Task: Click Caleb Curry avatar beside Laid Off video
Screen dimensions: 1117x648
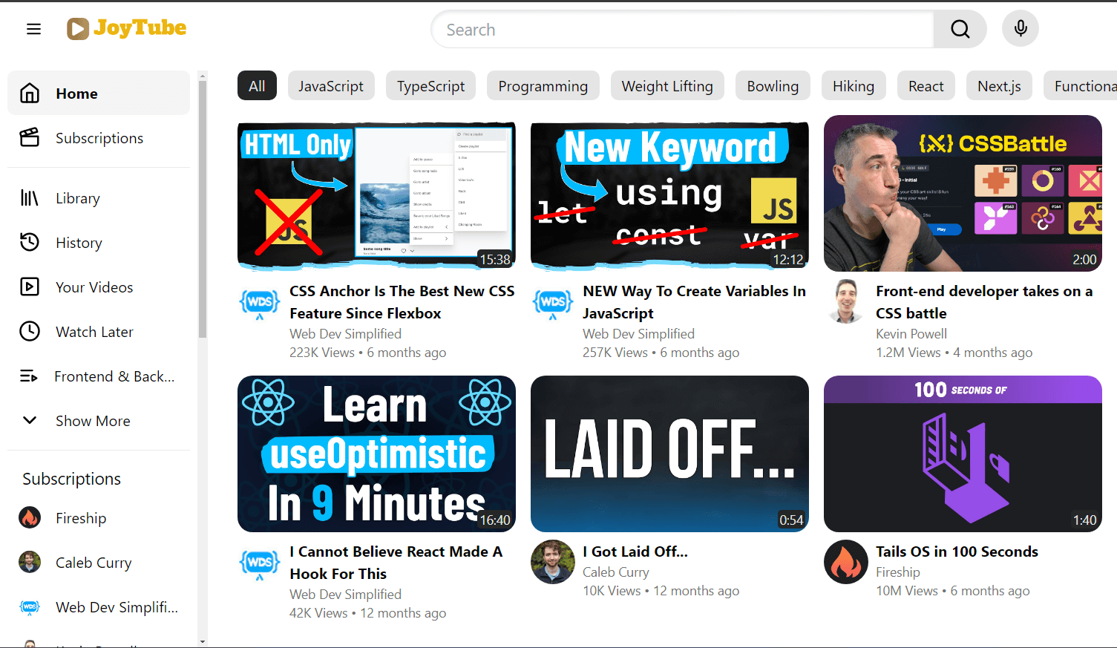Action: (x=553, y=562)
